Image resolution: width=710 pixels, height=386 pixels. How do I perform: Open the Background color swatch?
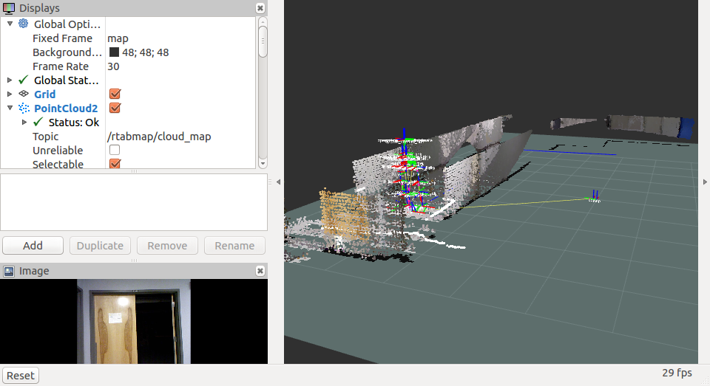pos(114,52)
